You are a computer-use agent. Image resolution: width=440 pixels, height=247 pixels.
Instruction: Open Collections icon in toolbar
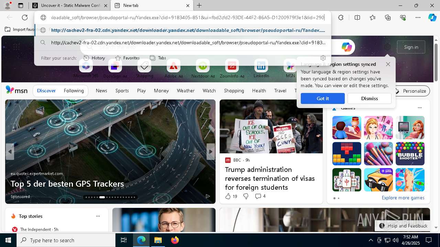coord(388,17)
